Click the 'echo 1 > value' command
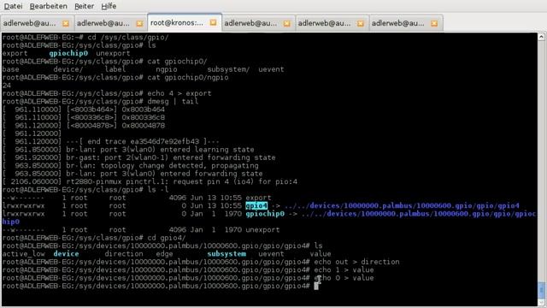The height and width of the screenshot is (308, 547). click(x=344, y=270)
